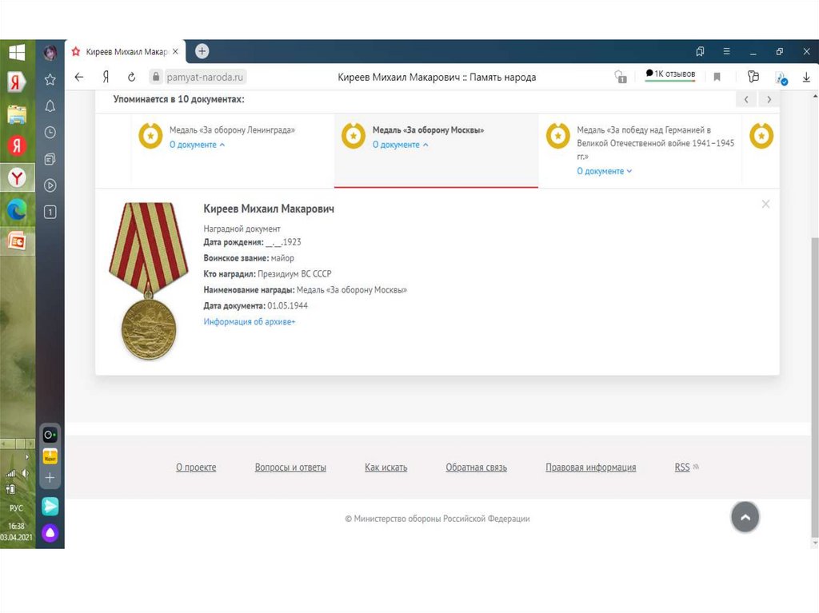Open the Windows Start menu
The height and width of the screenshot is (613, 819).
point(17,52)
